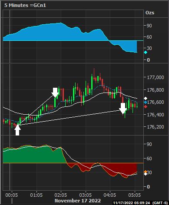Click the 177,000 price axis label
Screen dimensions: 169x205
point(156,77)
